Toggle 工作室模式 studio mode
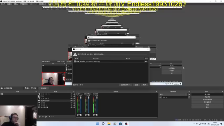This screenshot has width=224, height=126. 207,102
